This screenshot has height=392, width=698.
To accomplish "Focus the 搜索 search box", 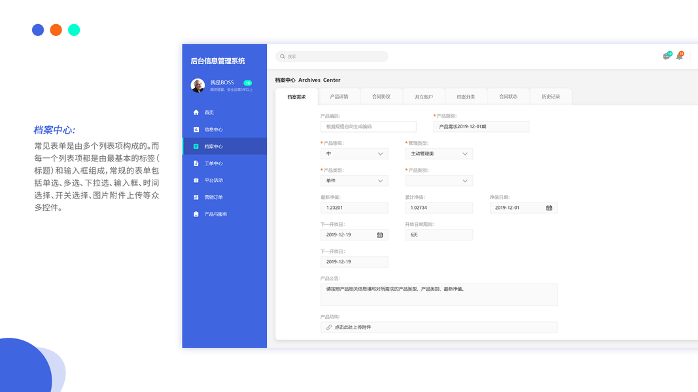I will click(x=332, y=56).
